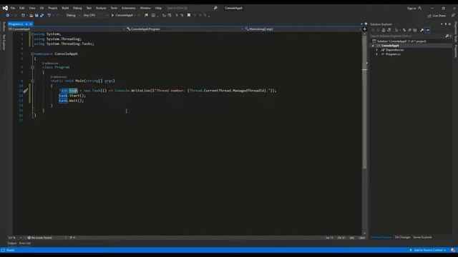The height and width of the screenshot is (257, 458).
Task: Open the Edit menu
Action: [x=22, y=8]
